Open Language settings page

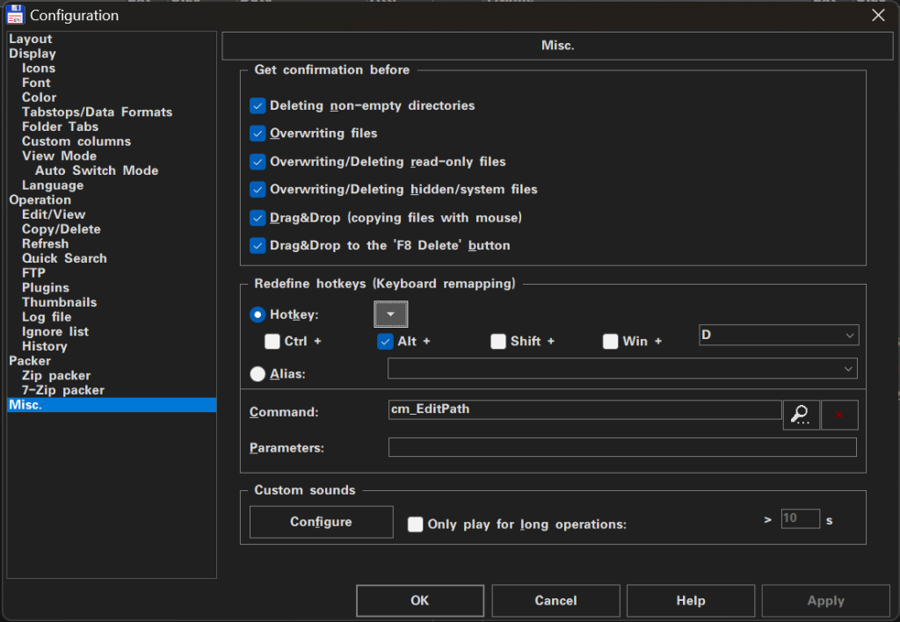tap(53, 185)
